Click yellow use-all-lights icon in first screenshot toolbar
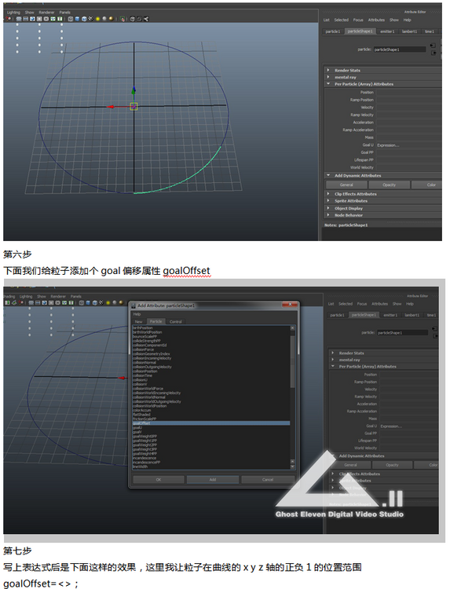 pos(97,19)
